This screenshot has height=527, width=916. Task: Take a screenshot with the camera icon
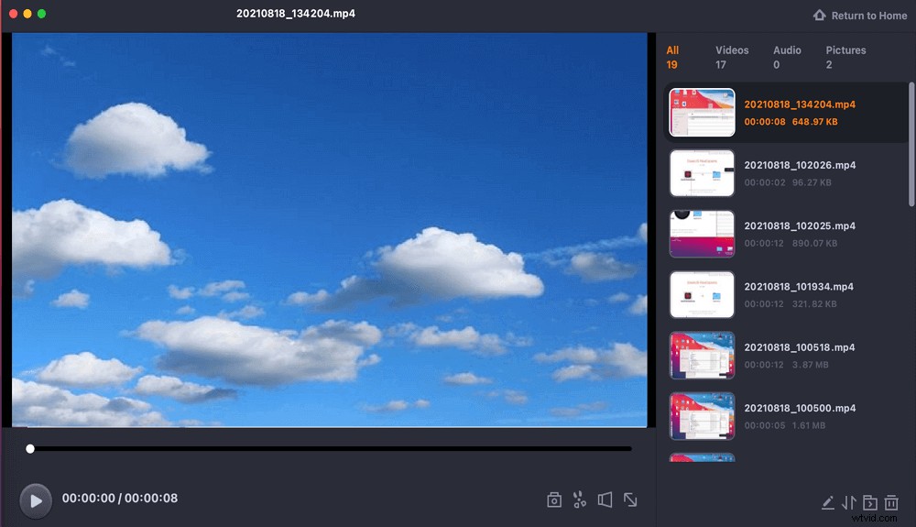pos(554,500)
